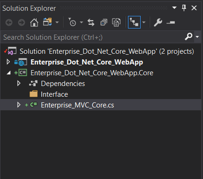203x179 pixels.
Task: Click the Collapse All icon
Action: tap(104, 22)
